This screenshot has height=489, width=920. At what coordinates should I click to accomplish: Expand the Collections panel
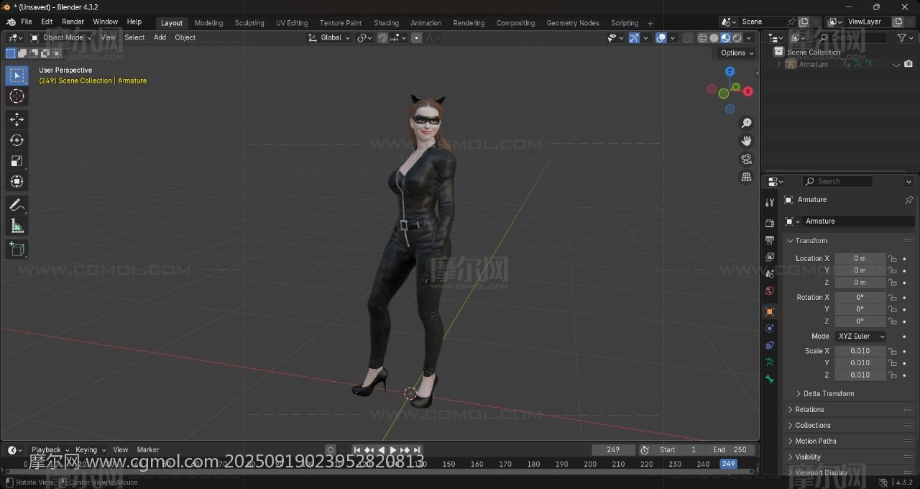click(813, 426)
